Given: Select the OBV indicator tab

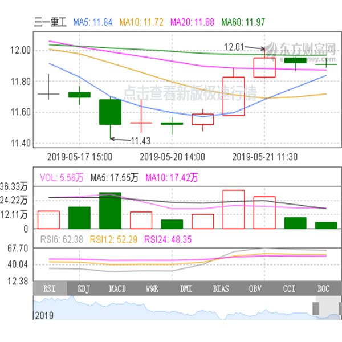Looking at the screenshot, I should coord(254,288).
